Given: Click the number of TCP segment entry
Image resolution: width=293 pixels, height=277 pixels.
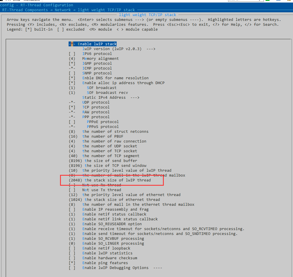Looking at the screenshot, I should tap(111, 156).
